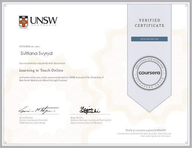The width and height of the screenshot is (192, 148).
Task: Click 'UNSW Australia | Art & Design' line
Action: [32, 123]
